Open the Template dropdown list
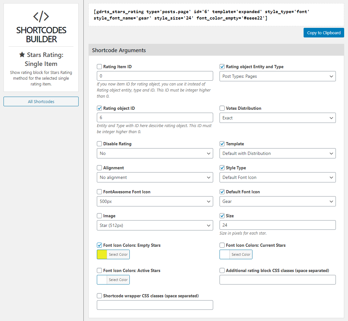The height and width of the screenshot is (321, 348). click(277, 153)
